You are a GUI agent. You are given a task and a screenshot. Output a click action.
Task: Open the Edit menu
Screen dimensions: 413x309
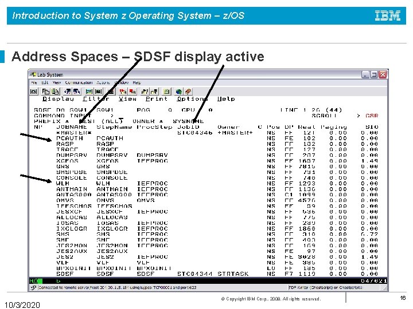pos(45,82)
